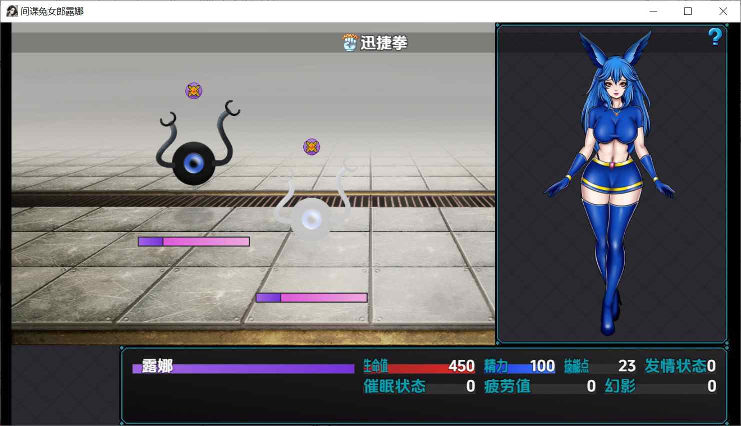Click the game icon in the title bar
The height and width of the screenshot is (426, 741).
[x=12, y=11]
